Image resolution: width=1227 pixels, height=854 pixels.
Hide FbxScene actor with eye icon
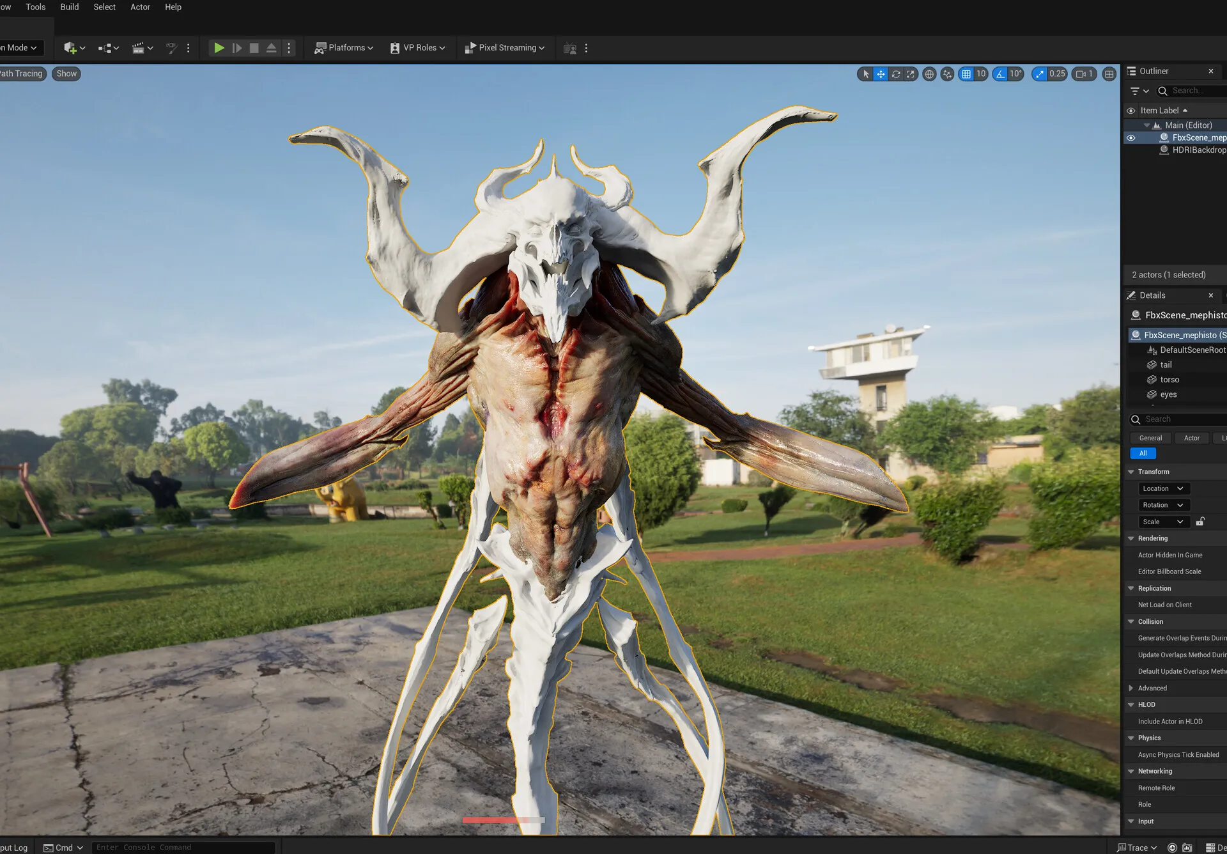coord(1131,138)
